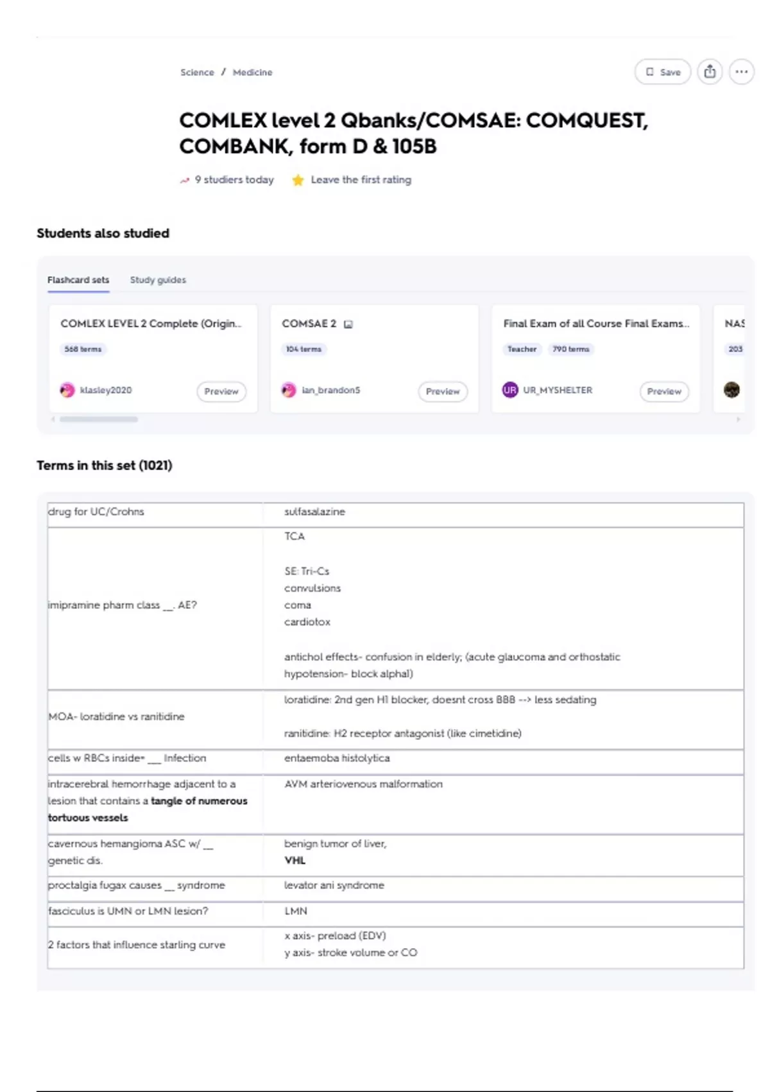Click the avatar on the fourth partially visible card
The width and height of the screenshot is (770, 1092).
coord(732,390)
